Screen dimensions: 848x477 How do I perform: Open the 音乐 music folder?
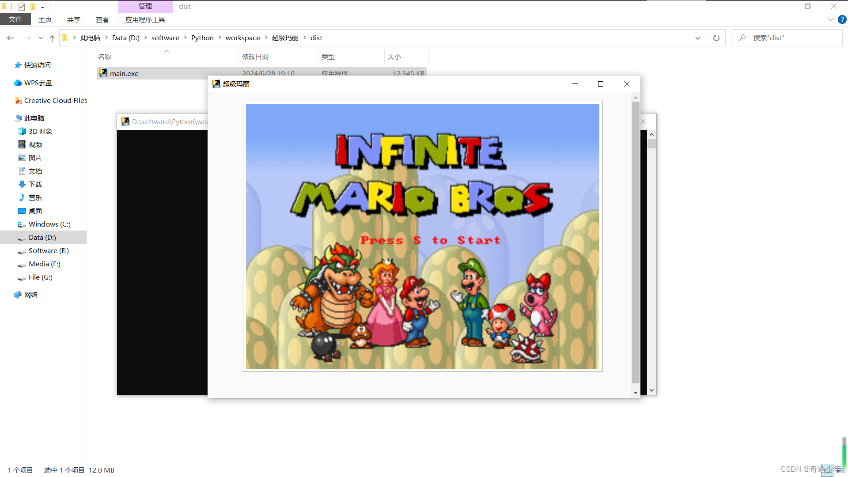click(35, 198)
